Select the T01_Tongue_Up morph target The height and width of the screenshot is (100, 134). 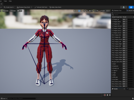(116, 37)
